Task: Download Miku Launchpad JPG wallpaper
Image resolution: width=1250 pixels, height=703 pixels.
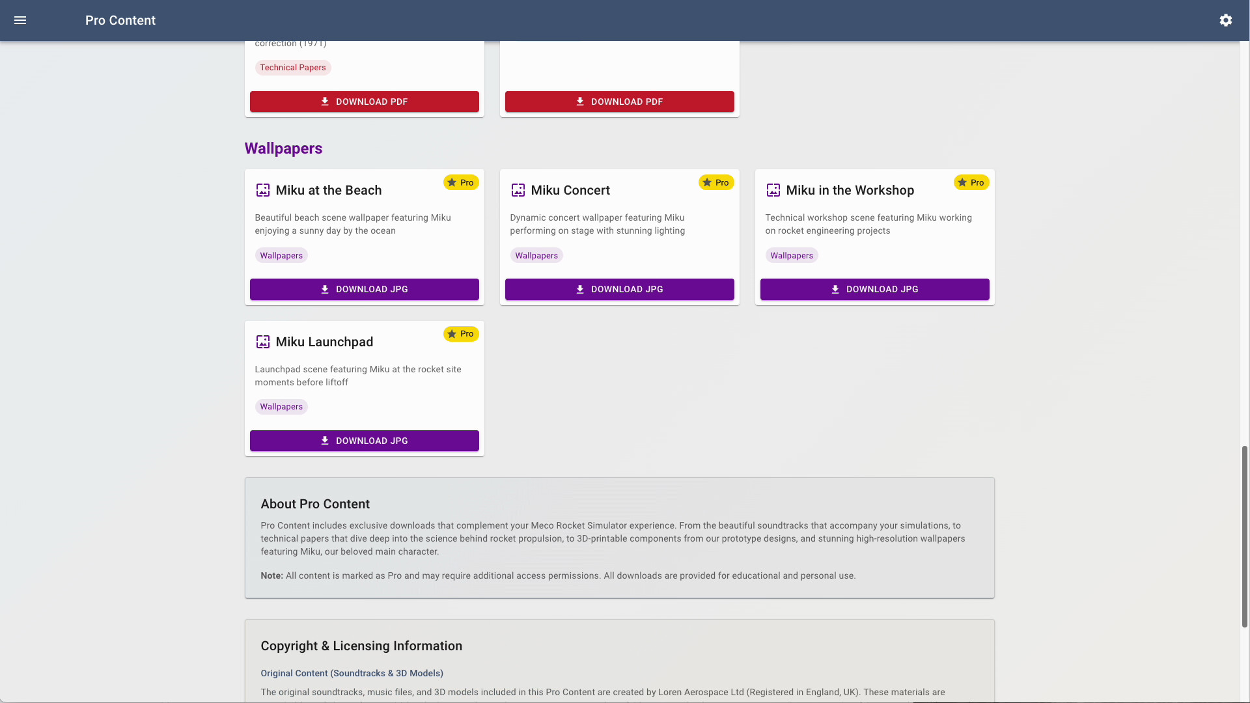Action: click(364, 441)
